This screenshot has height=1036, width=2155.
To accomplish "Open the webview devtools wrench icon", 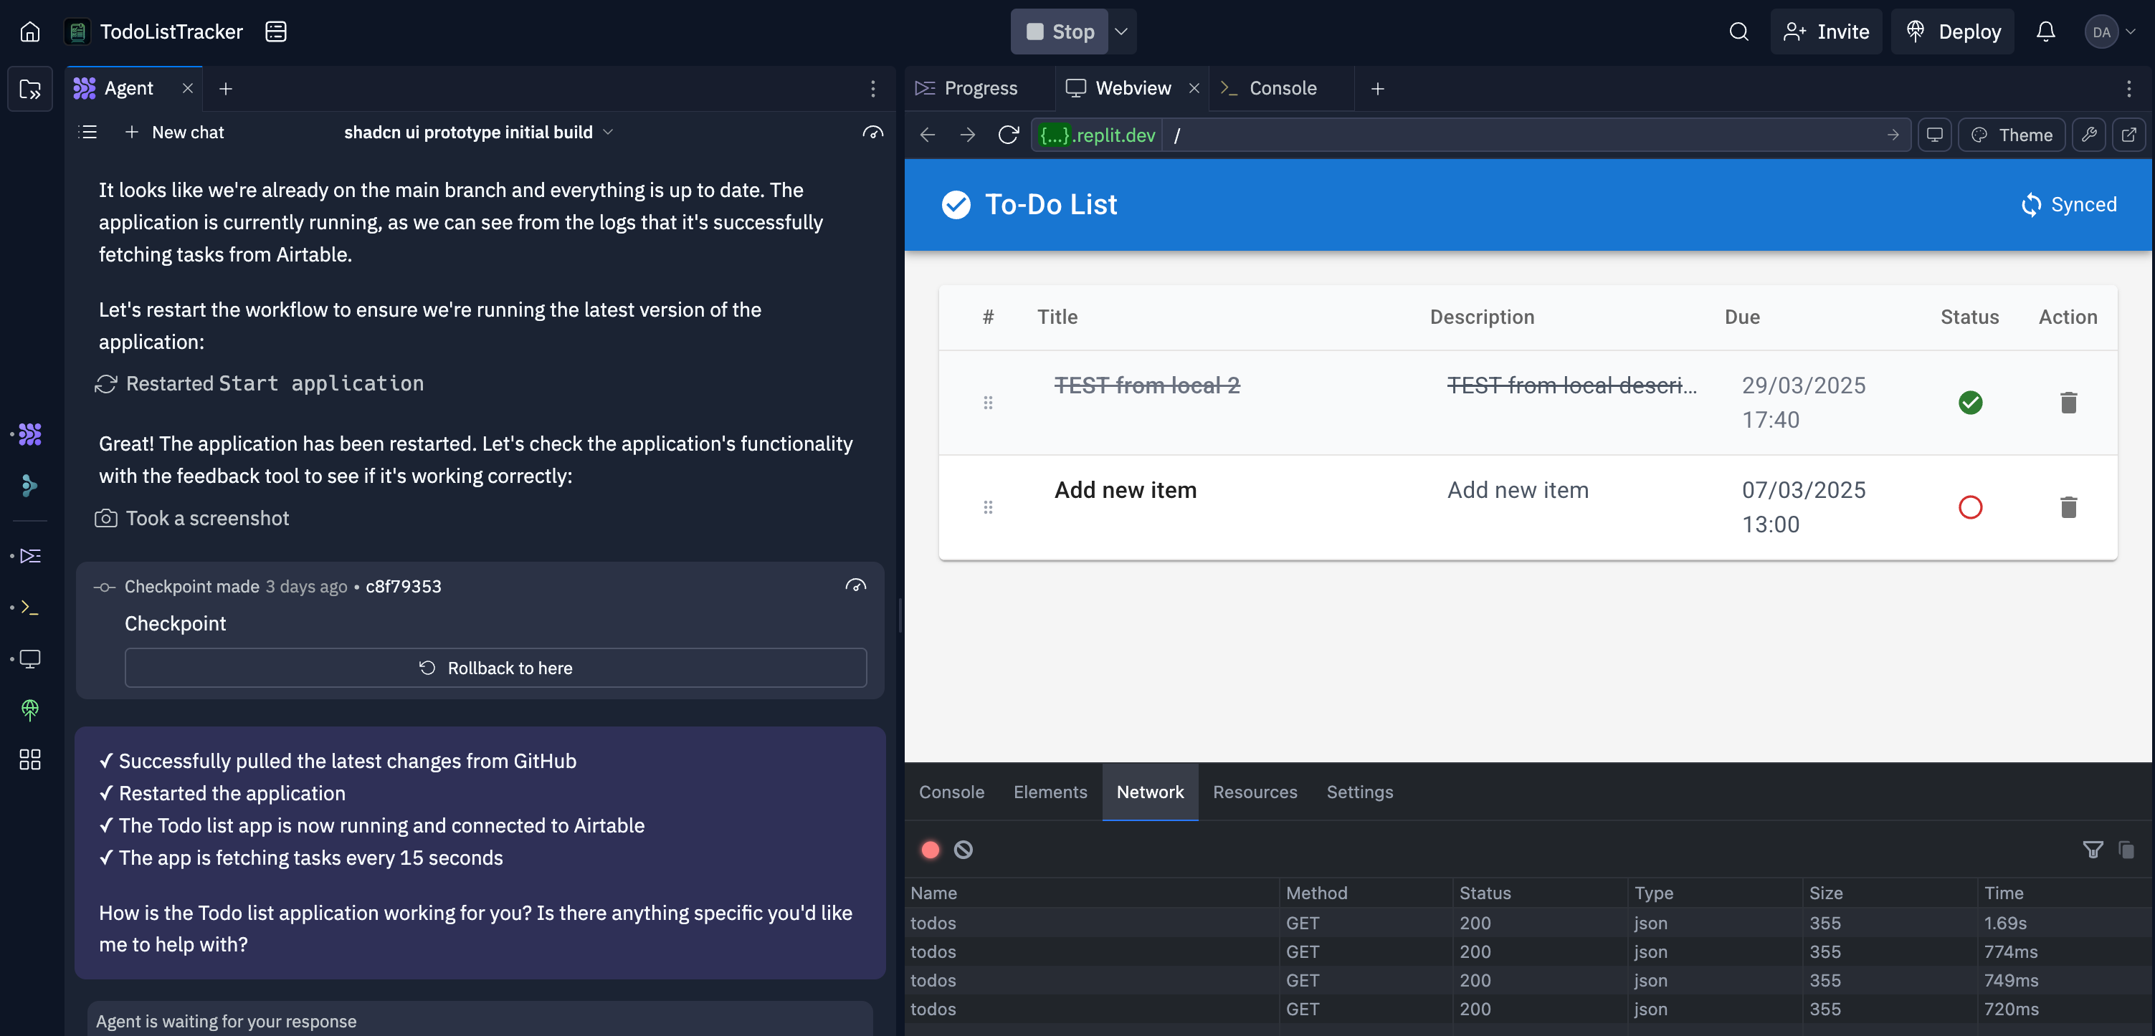I will pyautogui.click(x=2089, y=135).
